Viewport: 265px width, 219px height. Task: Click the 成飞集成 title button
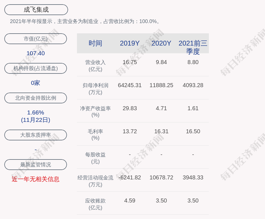tap(36, 9)
